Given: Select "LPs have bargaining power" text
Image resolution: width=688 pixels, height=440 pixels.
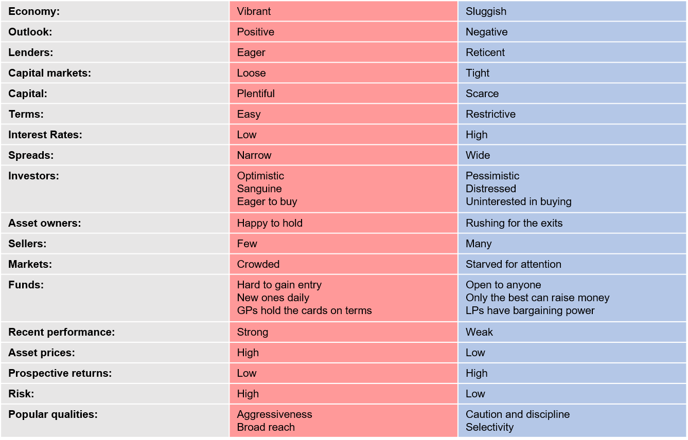Looking at the screenshot, I should [x=530, y=310].
